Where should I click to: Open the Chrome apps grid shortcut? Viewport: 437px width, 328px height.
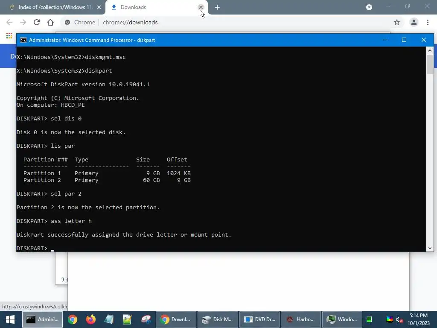(9, 36)
